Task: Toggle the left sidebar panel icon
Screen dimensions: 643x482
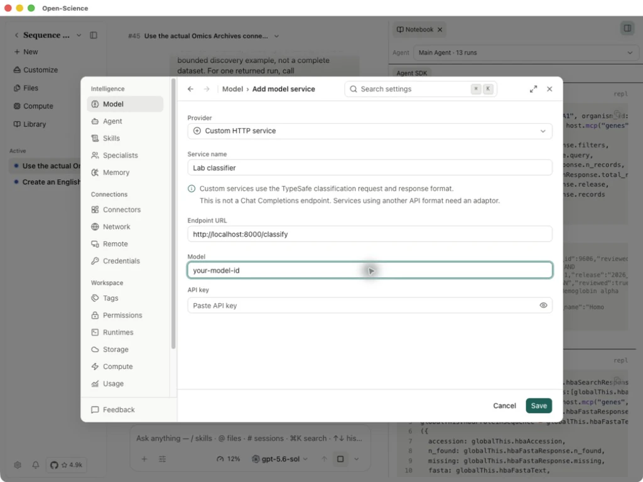Action: [94, 35]
